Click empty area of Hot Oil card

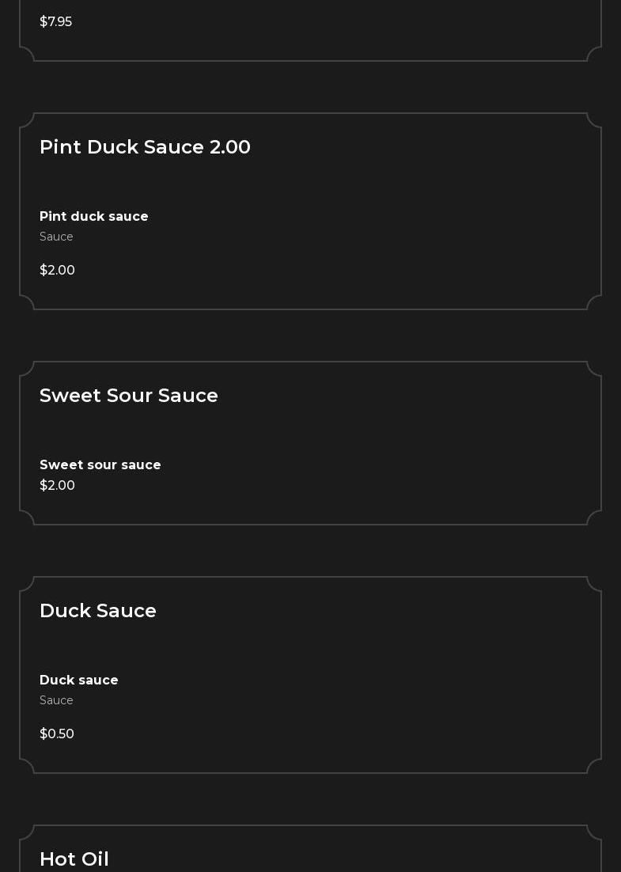[396, 855]
